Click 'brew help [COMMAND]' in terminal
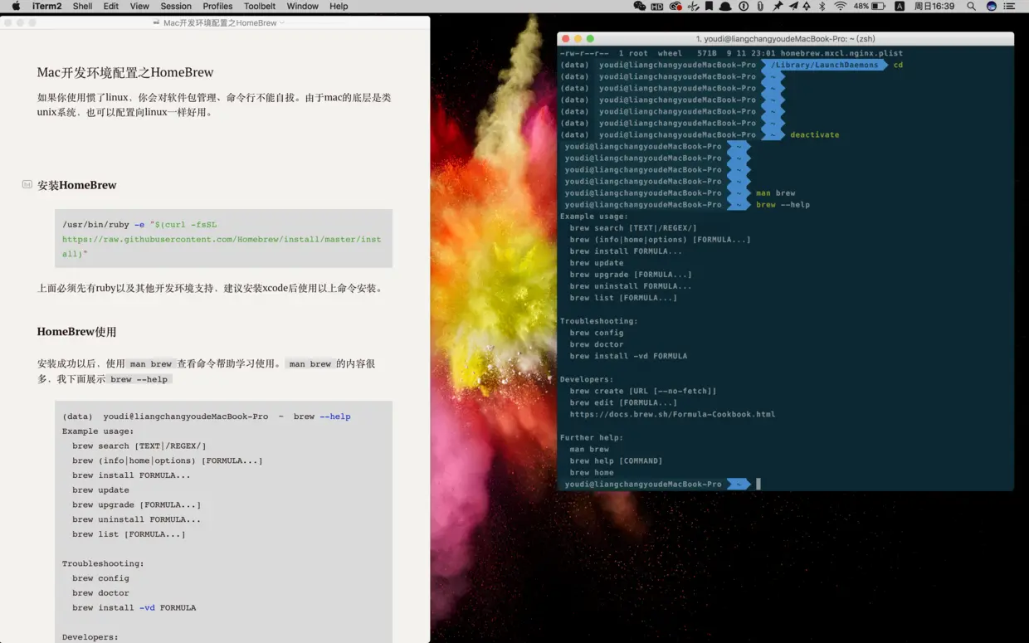The height and width of the screenshot is (643, 1029). [616, 460]
